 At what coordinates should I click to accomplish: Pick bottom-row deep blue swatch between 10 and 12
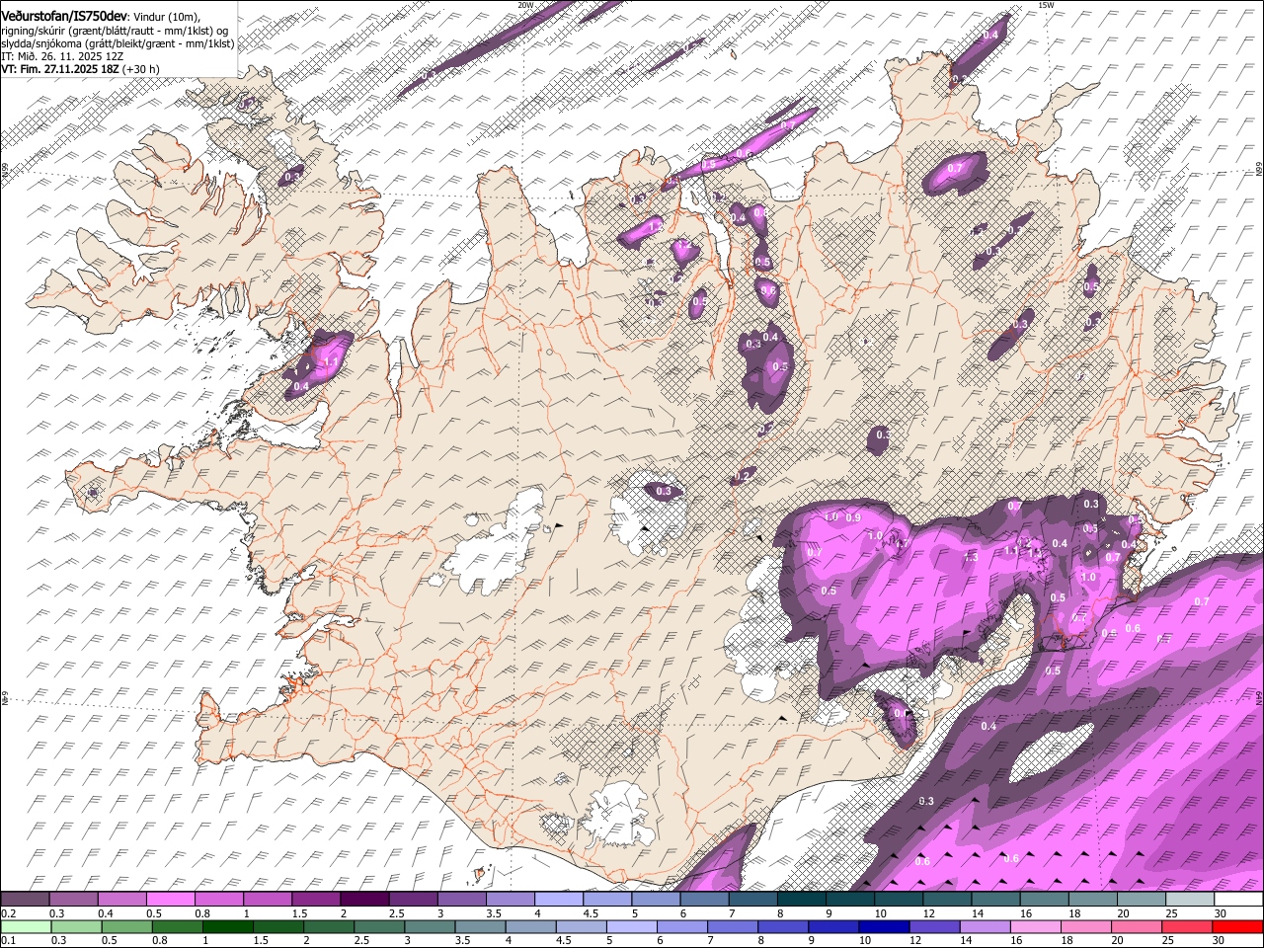coord(883,926)
